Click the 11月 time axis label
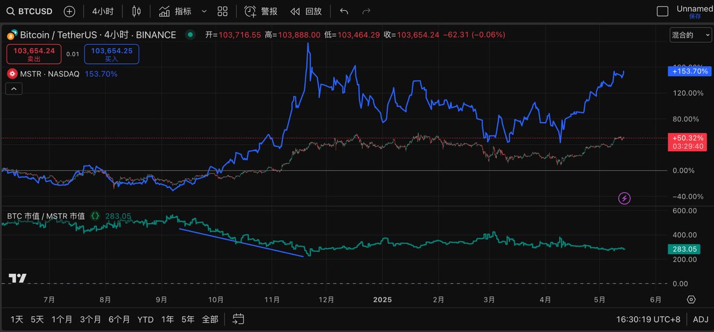Image resolution: width=714 pixels, height=332 pixels. (x=272, y=299)
